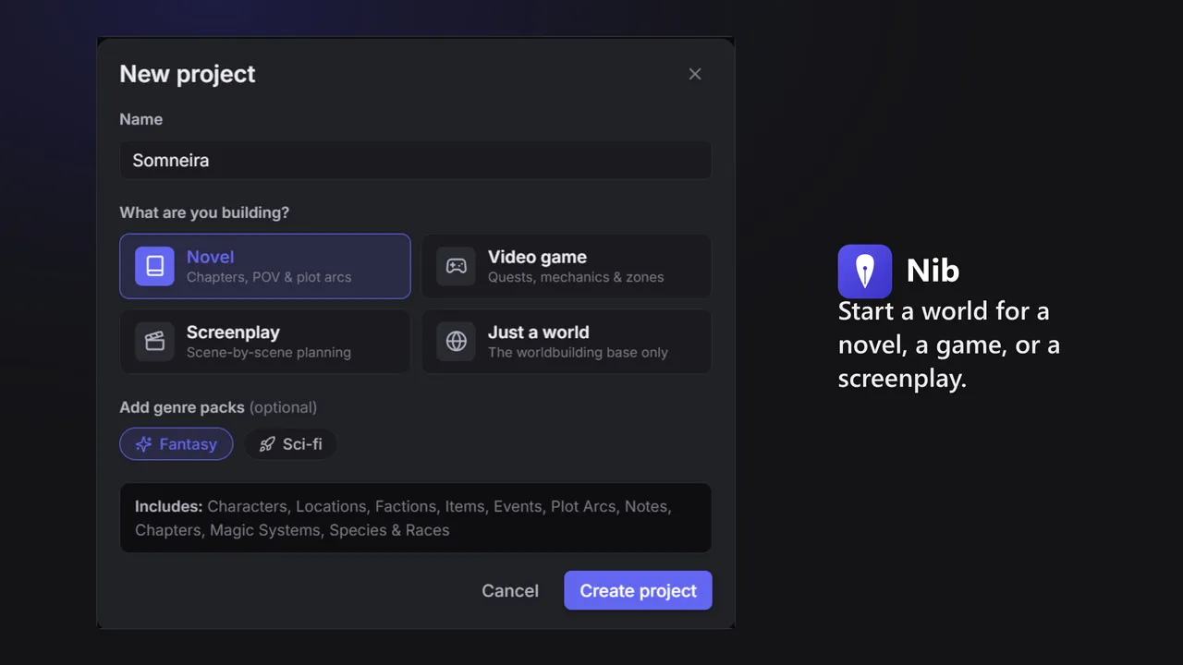
Task: Click the Create project button
Action: click(638, 590)
